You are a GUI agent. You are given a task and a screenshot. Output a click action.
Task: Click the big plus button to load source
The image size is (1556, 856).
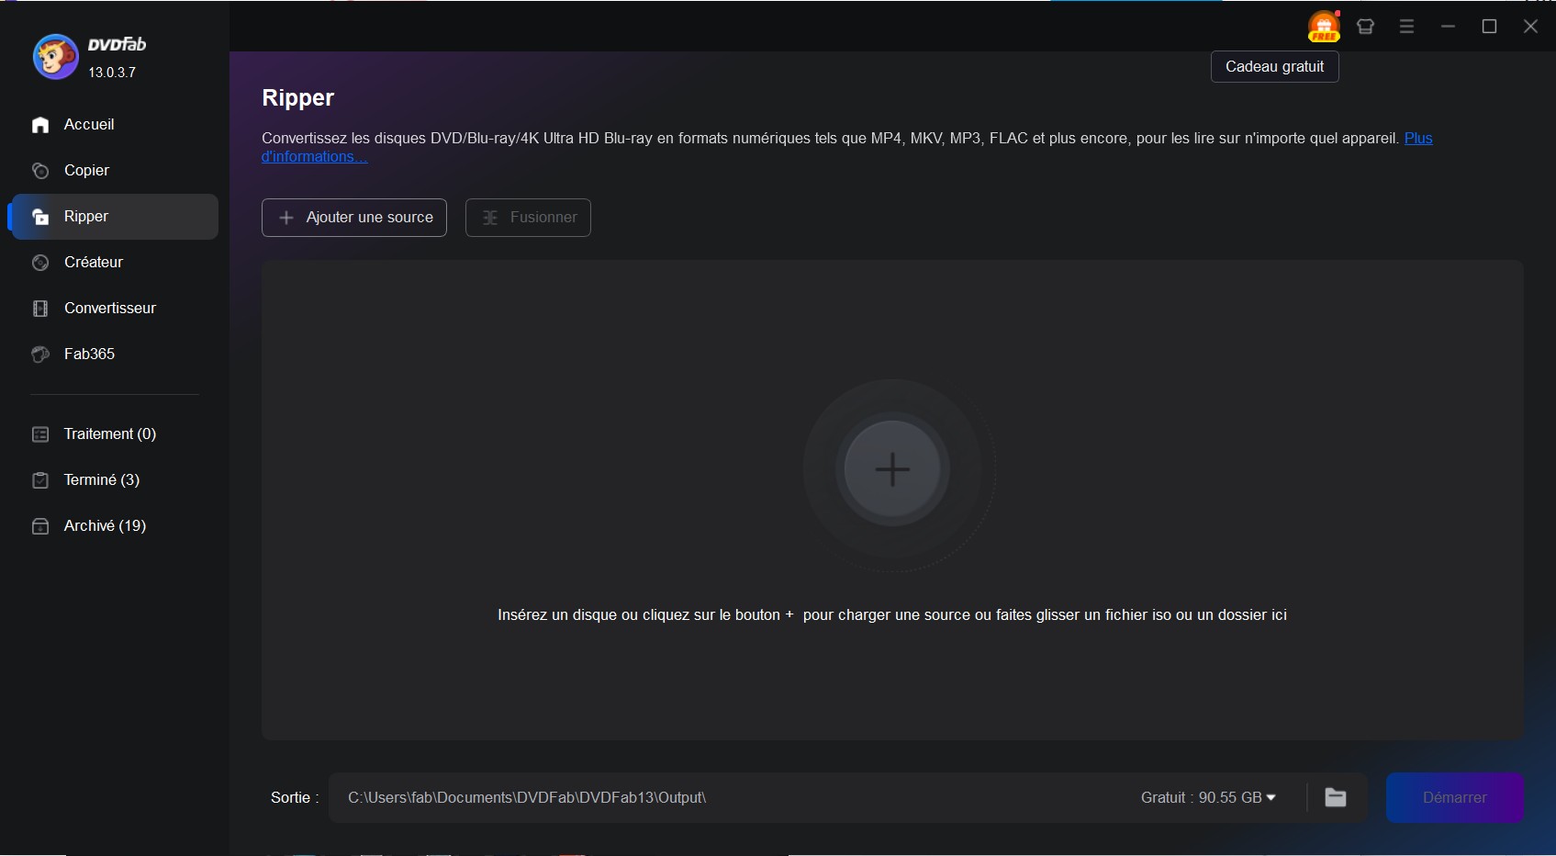click(x=892, y=469)
